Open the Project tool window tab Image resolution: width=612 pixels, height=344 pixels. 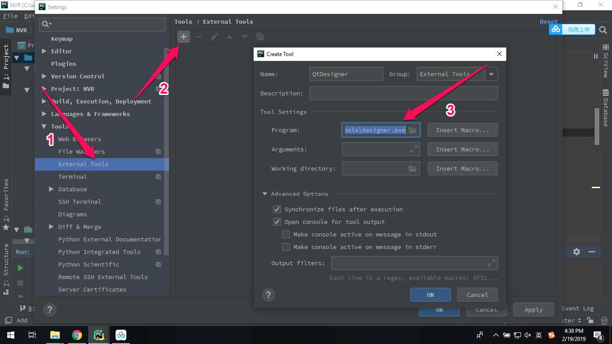6,66
